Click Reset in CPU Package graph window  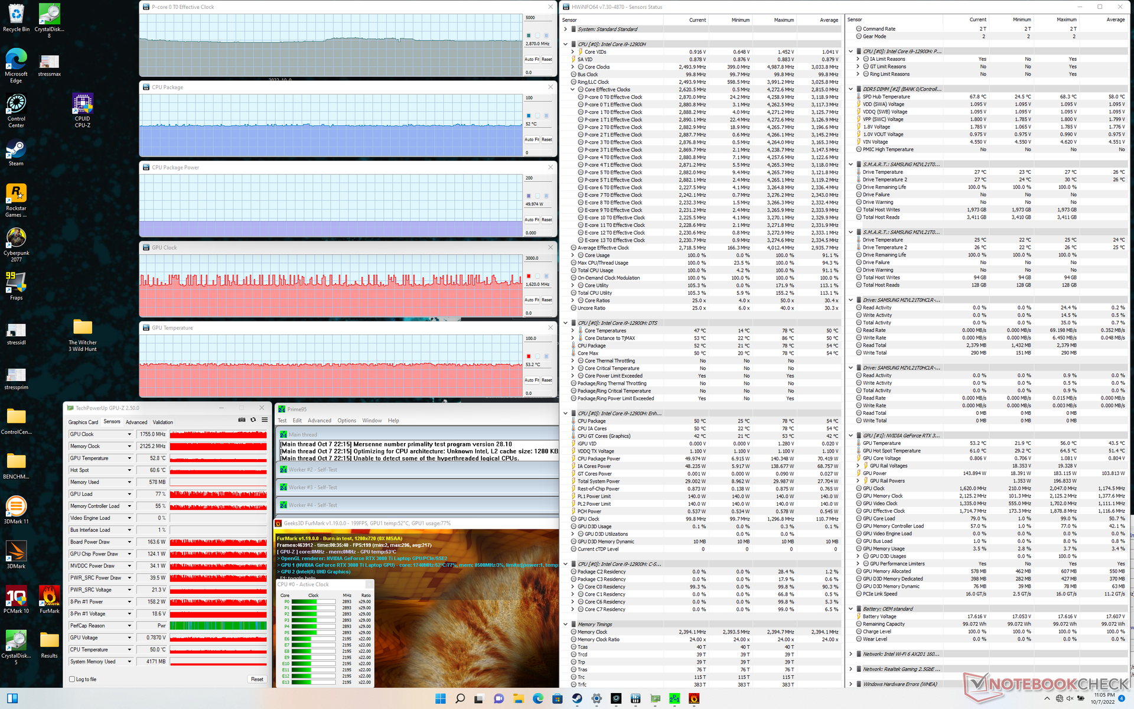(547, 139)
